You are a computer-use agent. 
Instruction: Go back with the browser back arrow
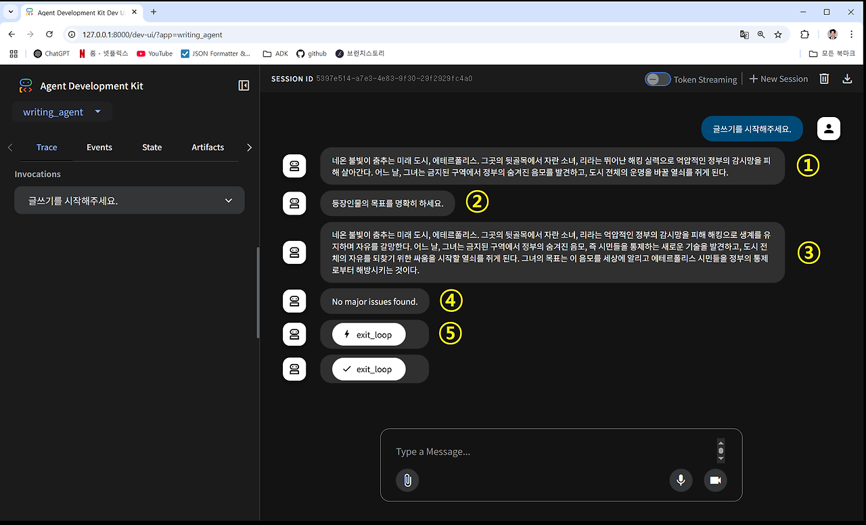[12, 35]
